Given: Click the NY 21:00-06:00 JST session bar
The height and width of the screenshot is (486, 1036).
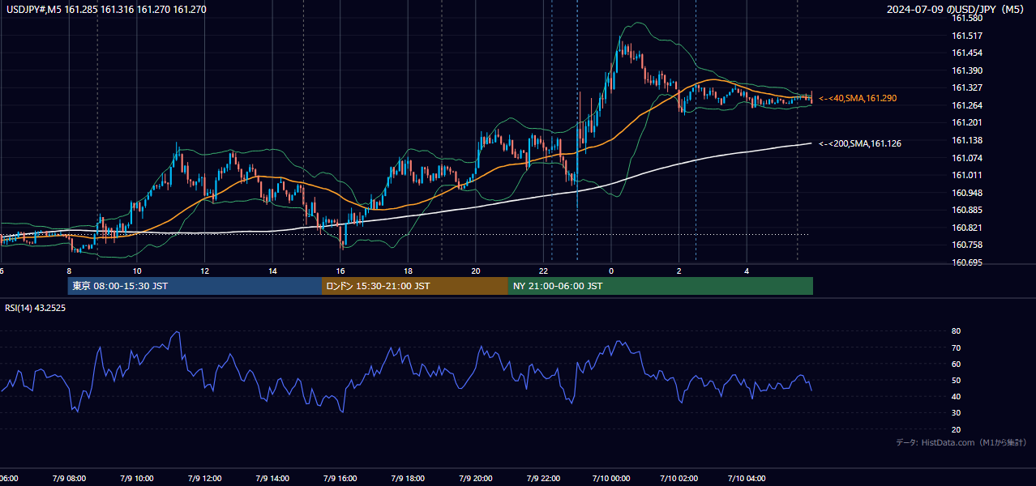Looking at the screenshot, I should point(661,286).
